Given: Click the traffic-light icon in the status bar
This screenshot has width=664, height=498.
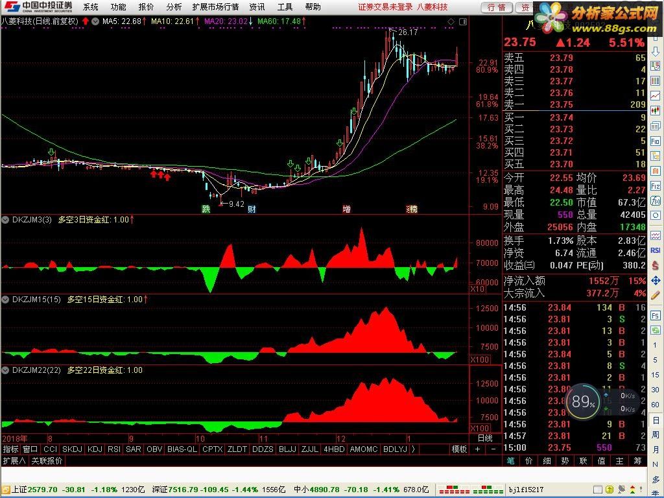Looking at the screenshot, I should [x=632, y=490].
